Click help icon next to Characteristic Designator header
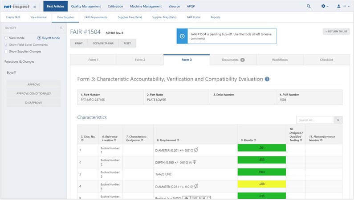This screenshot has height=200, width=354. point(142,140)
